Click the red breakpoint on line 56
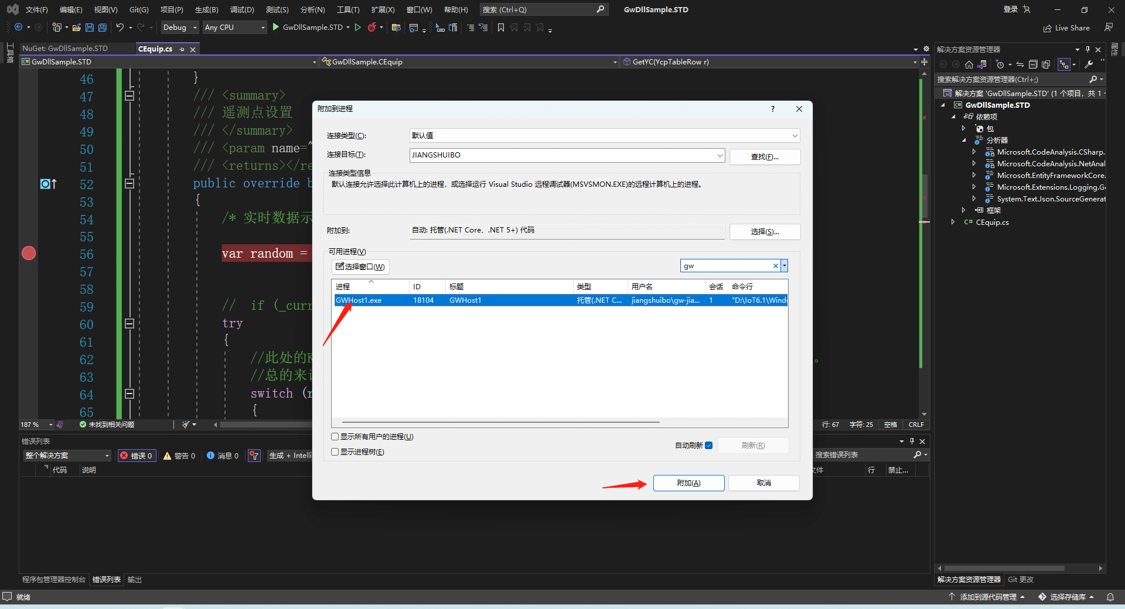This screenshot has height=609, width=1125. (x=29, y=254)
